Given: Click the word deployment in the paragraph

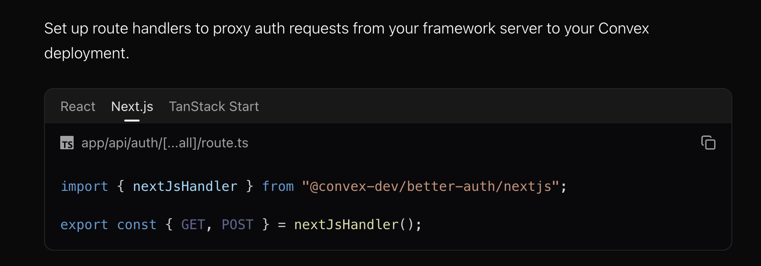Looking at the screenshot, I should point(86,53).
